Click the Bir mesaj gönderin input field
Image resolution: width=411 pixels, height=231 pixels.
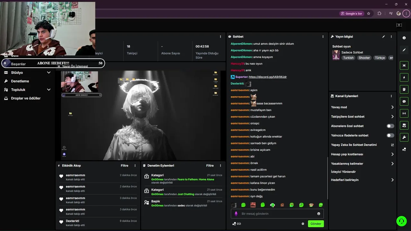pos(277,214)
